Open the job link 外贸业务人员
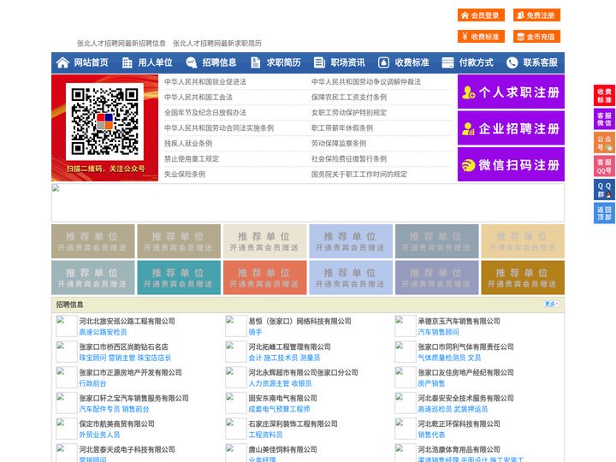616x462 pixels. point(100,435)
